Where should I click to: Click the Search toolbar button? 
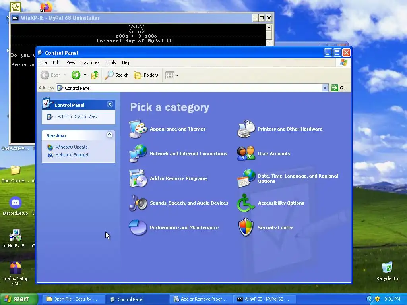[117, 75]
